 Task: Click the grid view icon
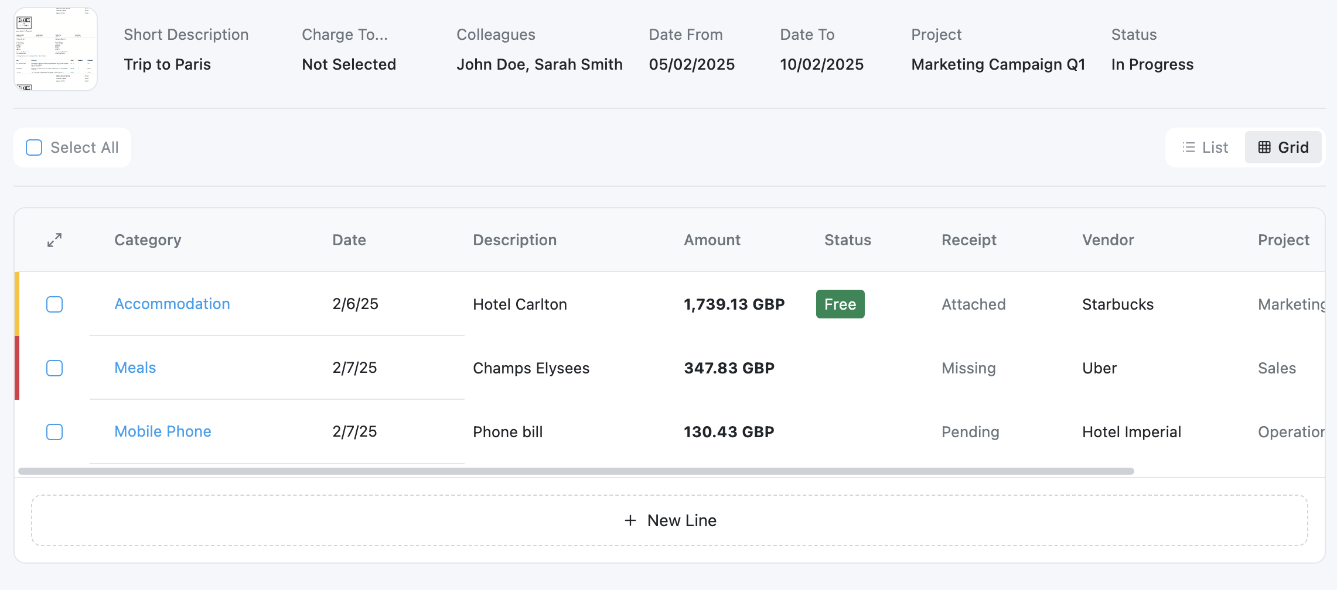(x=1264, y=147)
